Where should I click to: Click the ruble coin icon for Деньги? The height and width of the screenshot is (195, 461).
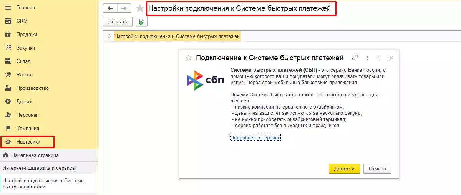pos(8,101)
